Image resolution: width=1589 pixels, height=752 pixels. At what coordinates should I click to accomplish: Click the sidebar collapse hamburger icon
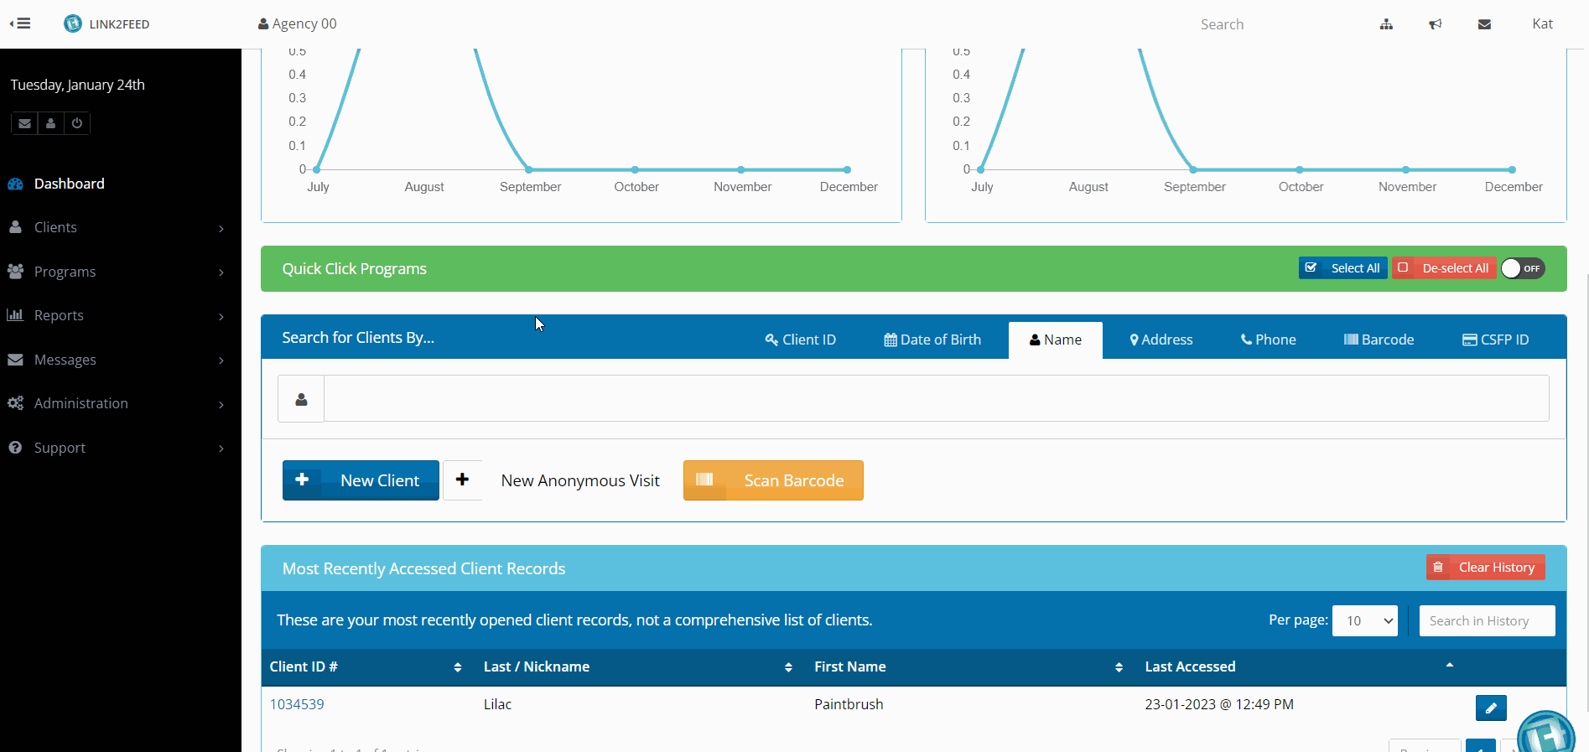(x=20, y=23)
